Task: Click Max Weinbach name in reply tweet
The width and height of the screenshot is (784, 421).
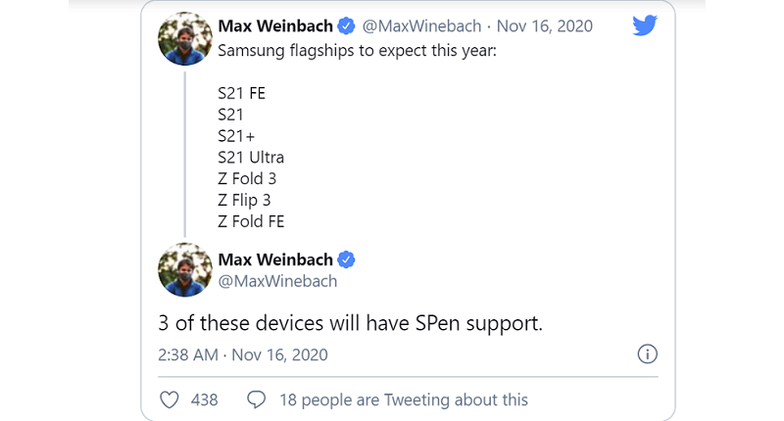Action: pyautogui.click(x=275, y=259)
